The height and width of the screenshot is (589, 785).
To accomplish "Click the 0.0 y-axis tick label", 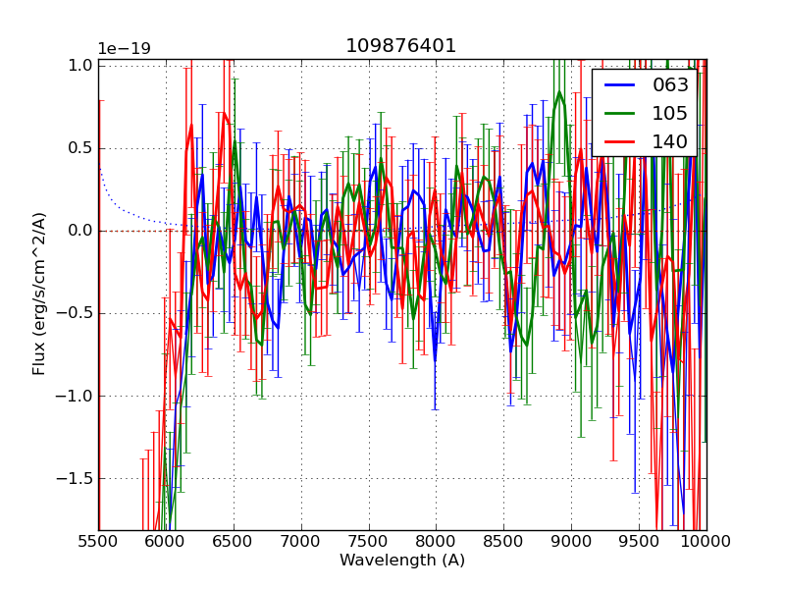I will tap(79, 231).
